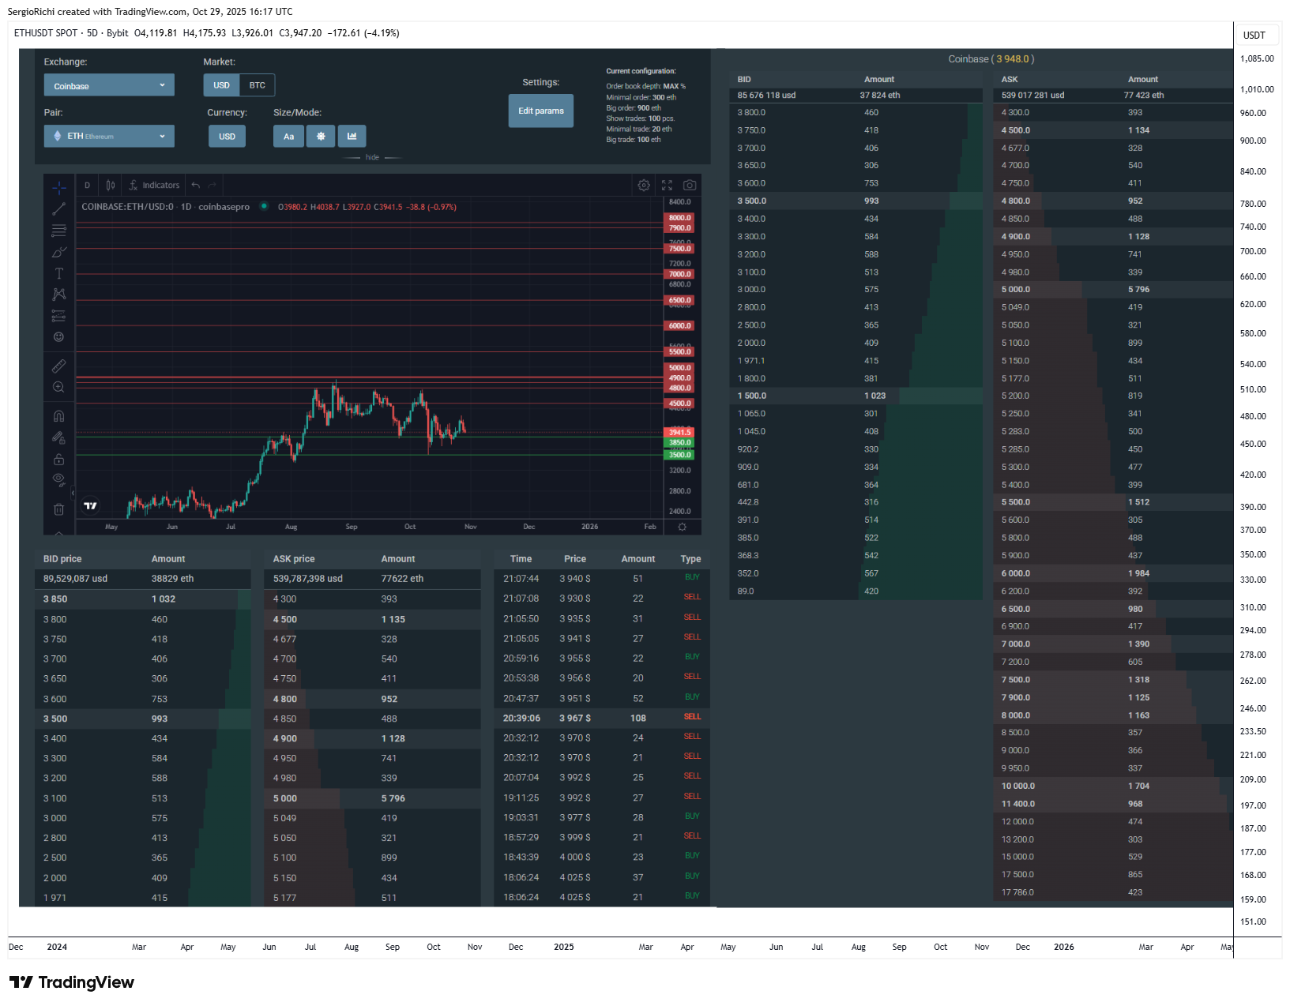Click the '17 786.0' ask price row

[x=1112, y=892]
